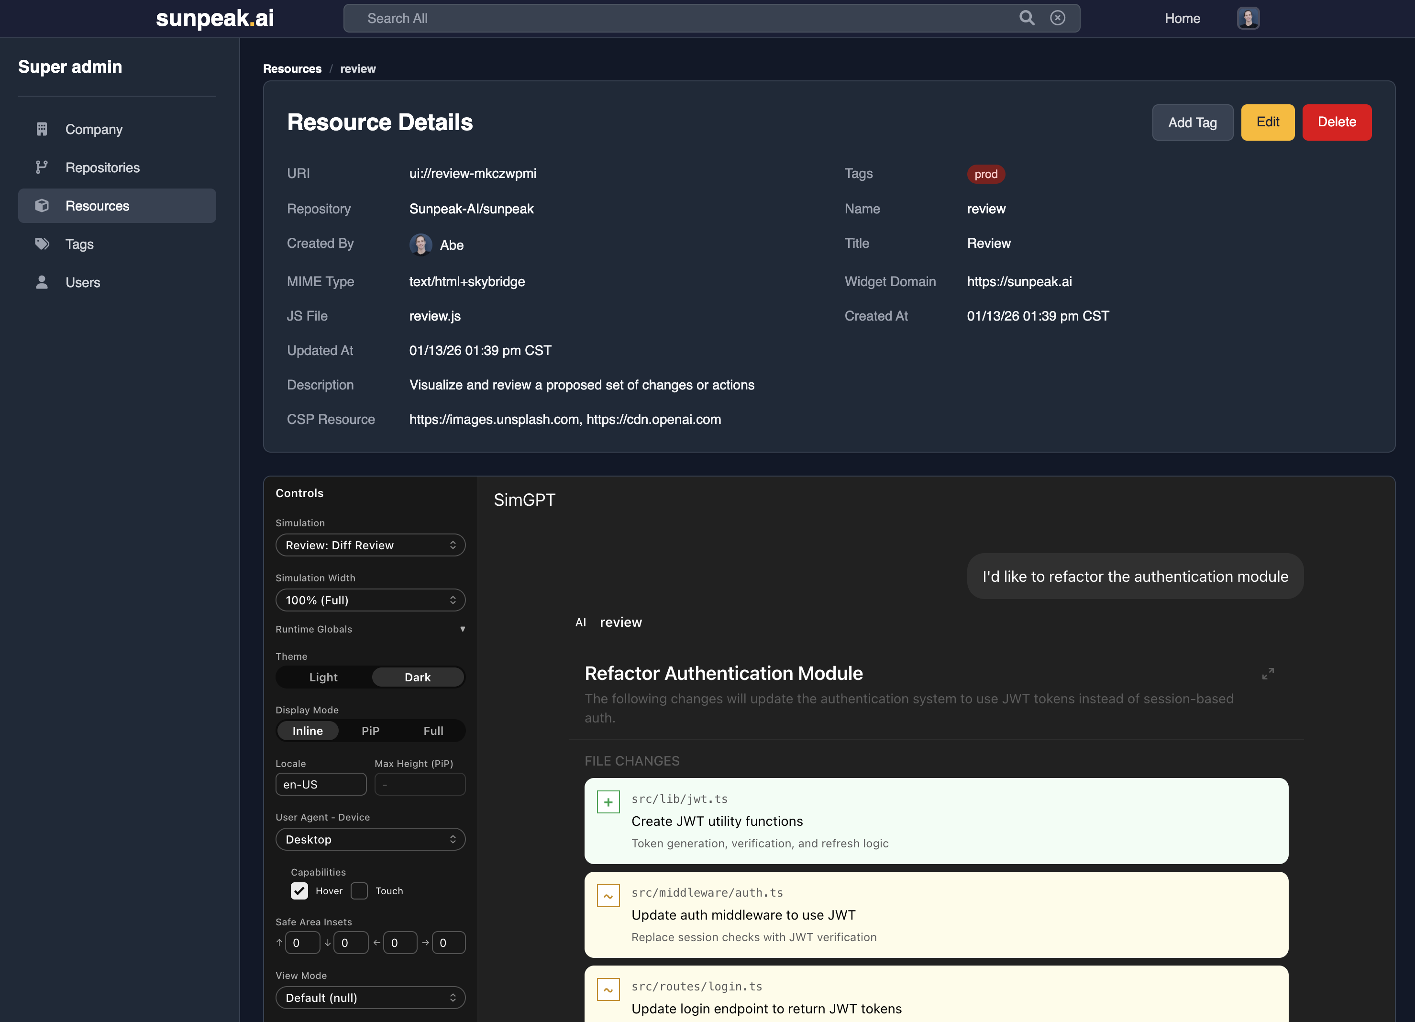
Task: Collapse the Runtime Globals section
Action: 462,630
